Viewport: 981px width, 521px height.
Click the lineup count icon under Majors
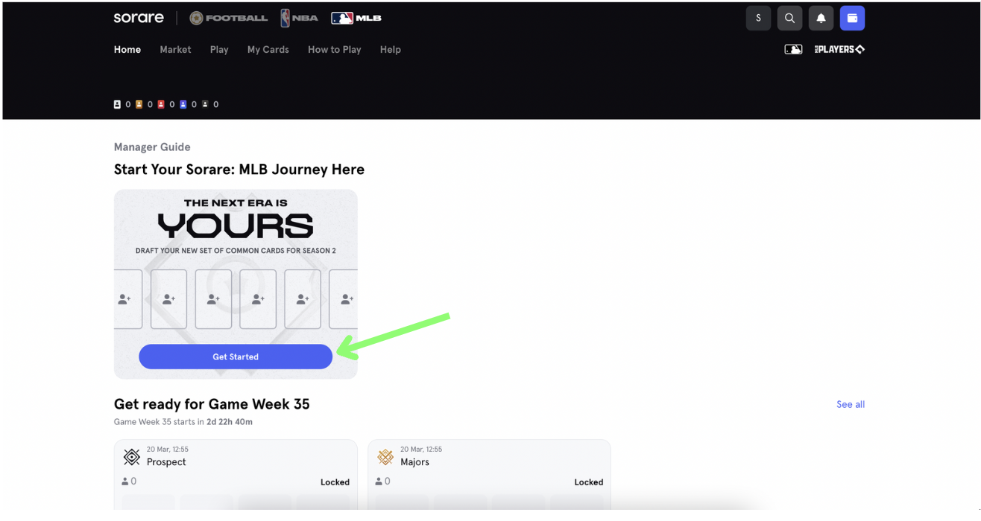pyautogui.click(x=379, y=482)
